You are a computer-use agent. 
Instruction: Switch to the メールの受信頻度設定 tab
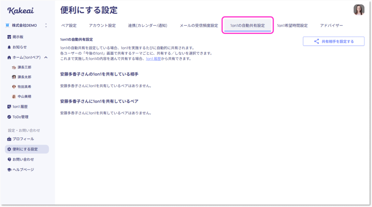tap(199, 25)
